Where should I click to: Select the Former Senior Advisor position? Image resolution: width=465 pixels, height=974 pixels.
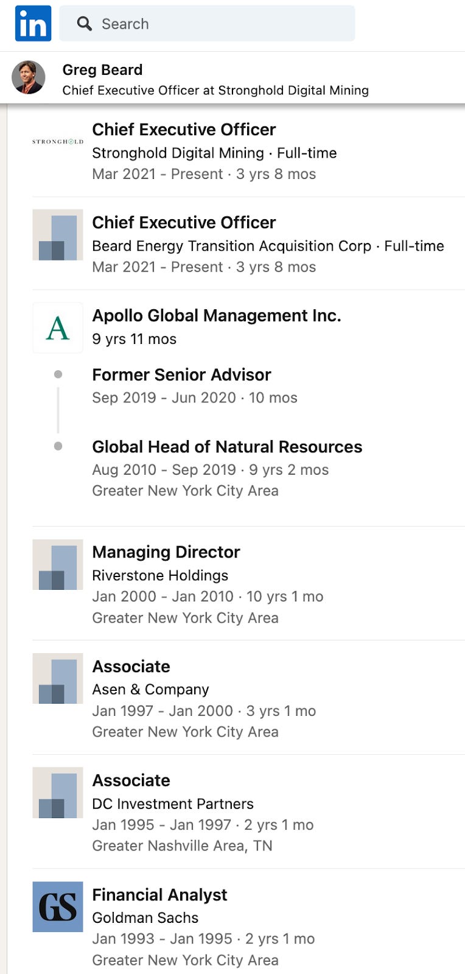181,374
